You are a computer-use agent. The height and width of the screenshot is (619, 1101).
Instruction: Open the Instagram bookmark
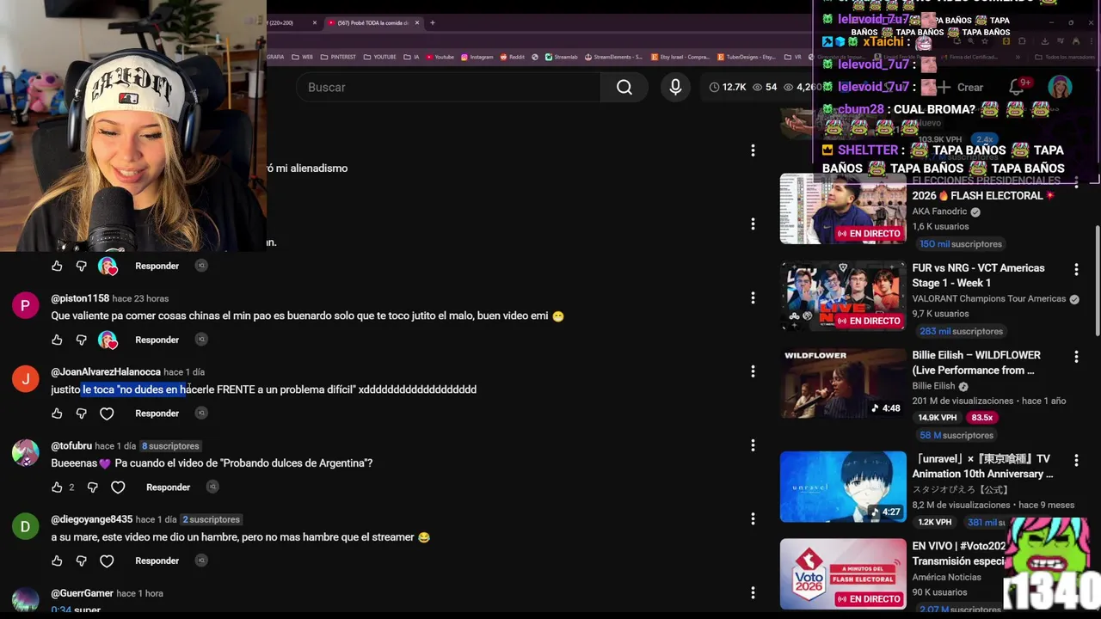tap(477, 57)
